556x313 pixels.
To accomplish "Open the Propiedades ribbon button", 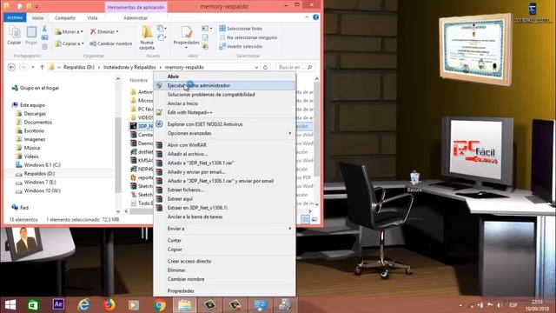I will coord(186,37).
